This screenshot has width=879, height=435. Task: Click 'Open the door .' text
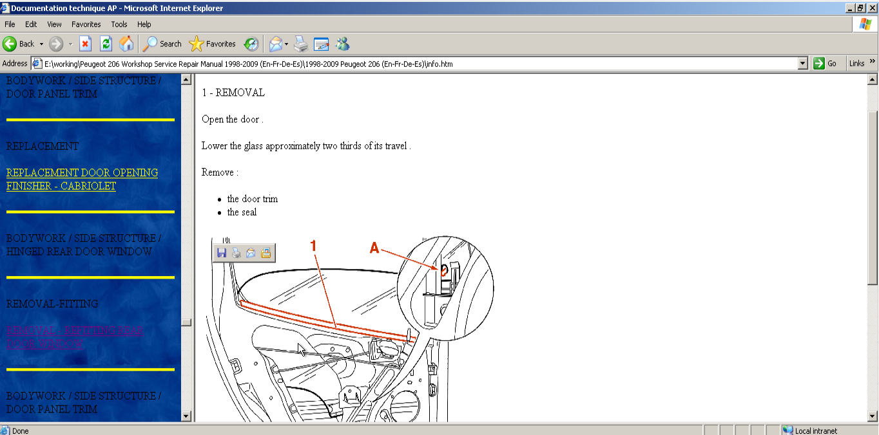[233, 119]
